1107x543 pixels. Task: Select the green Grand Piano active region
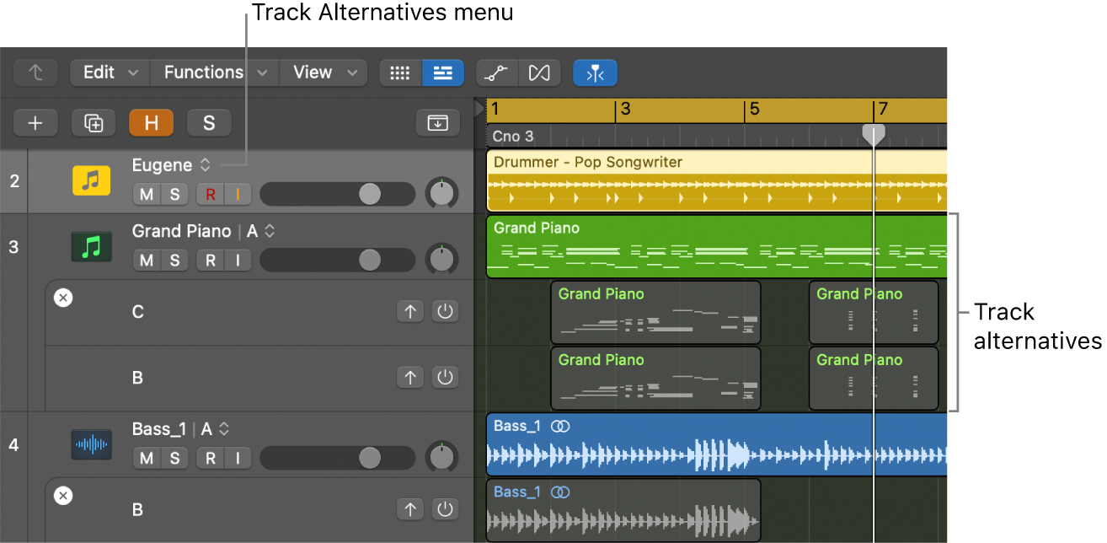[x=717, y=246]
